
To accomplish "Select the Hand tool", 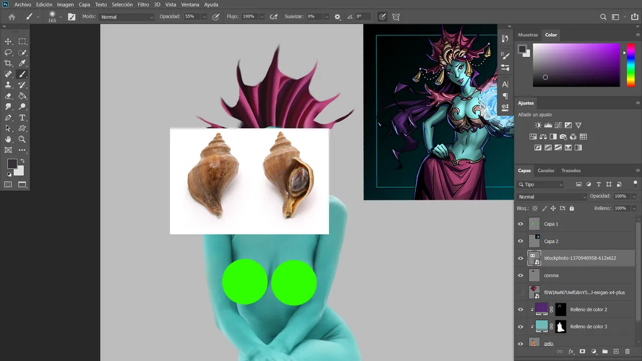I will pyautogui.click(x=8, y=139).
